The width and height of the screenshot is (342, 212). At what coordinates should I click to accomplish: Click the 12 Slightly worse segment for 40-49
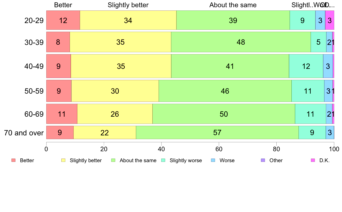(x=306, y=66)
